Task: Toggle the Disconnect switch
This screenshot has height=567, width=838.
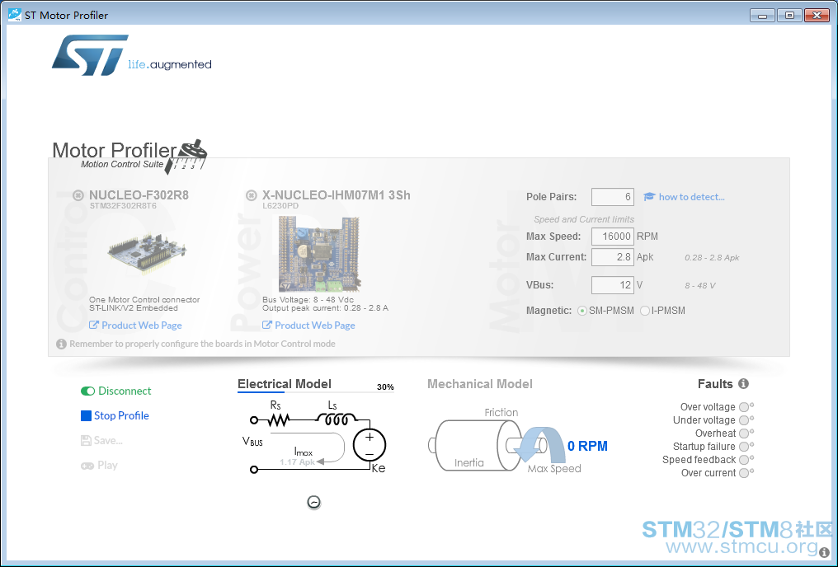Action: pyautogui.click(x=87, y=391)
